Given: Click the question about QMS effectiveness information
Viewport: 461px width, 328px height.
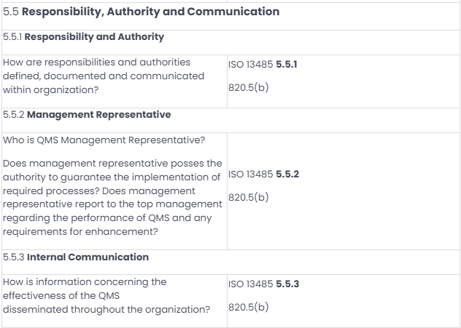Looking at the screenshot, I should click(106, 295).
